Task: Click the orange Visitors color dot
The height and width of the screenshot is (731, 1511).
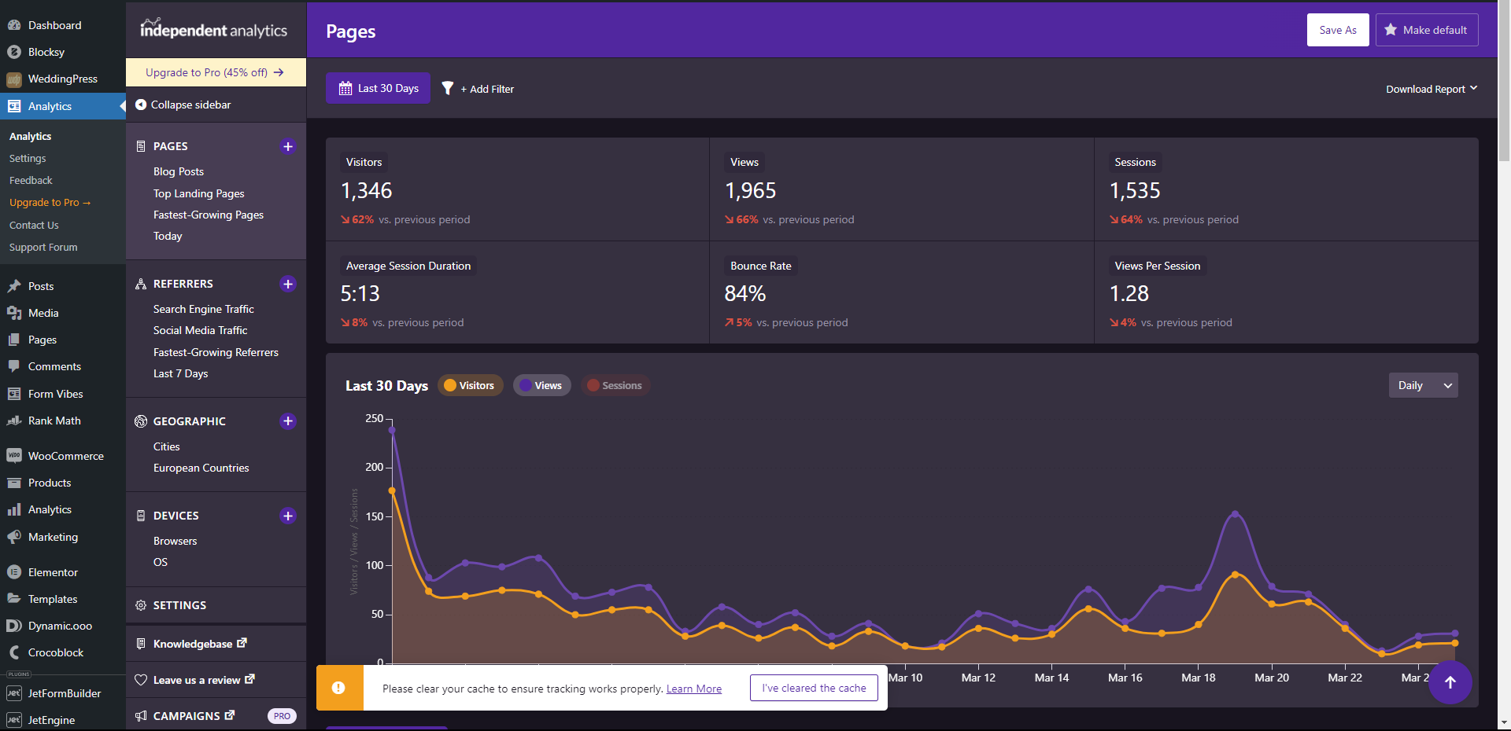Action: [x=450, y=385]
